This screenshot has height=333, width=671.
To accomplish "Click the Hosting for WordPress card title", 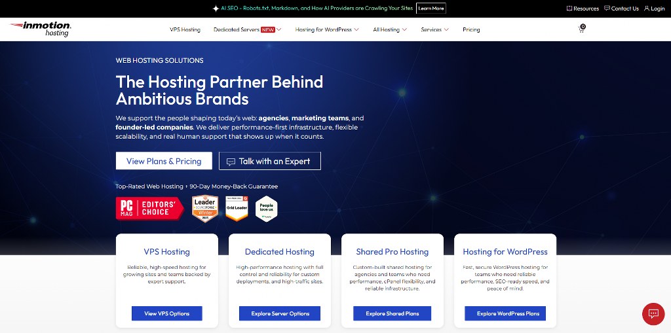I will [505, 252].
